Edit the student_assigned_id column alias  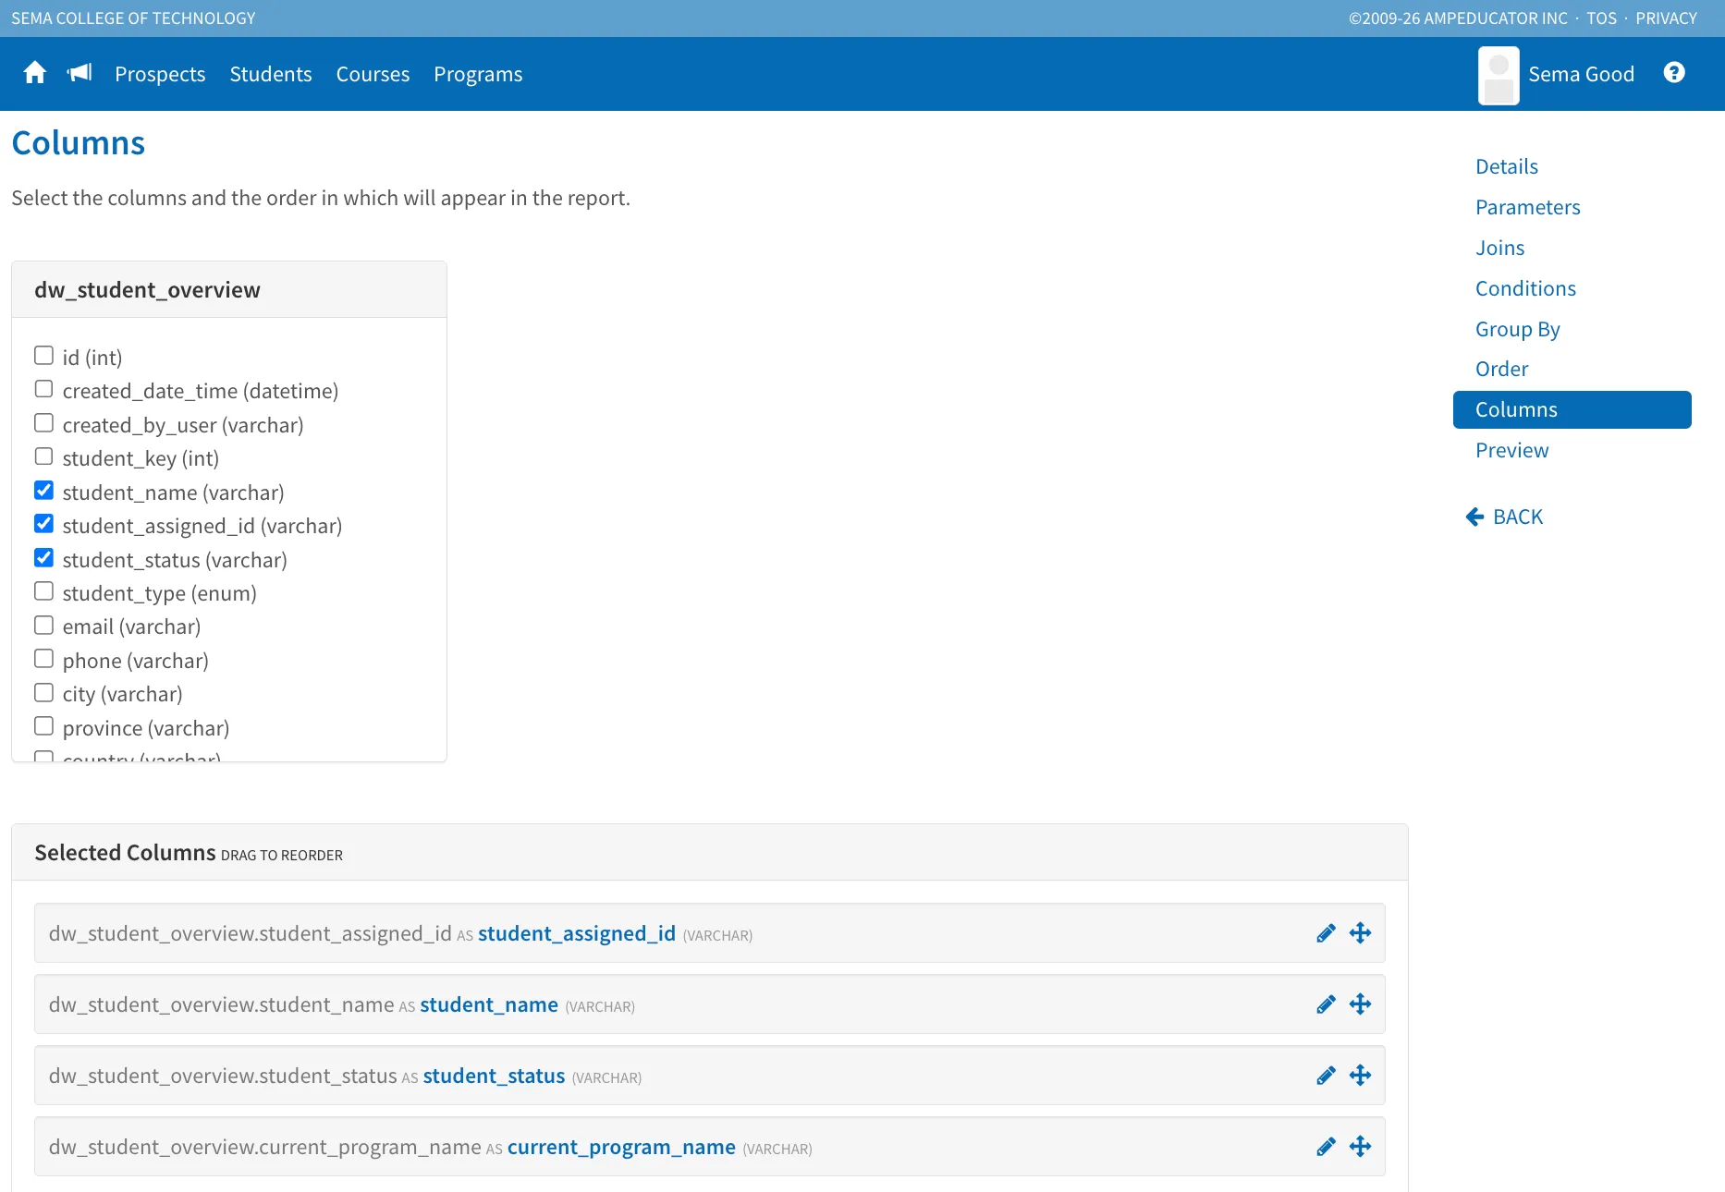point(1326,933)
